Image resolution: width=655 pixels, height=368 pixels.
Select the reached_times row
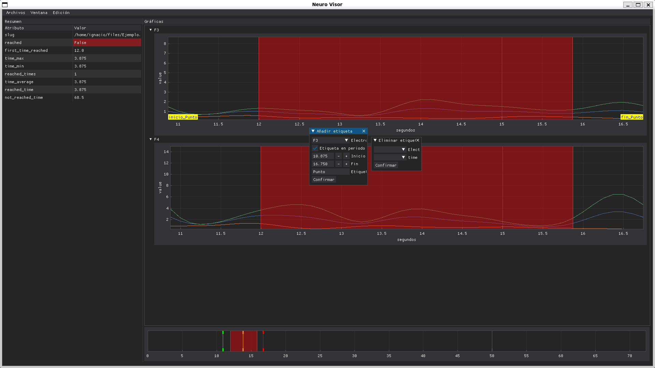coord(72,74)
